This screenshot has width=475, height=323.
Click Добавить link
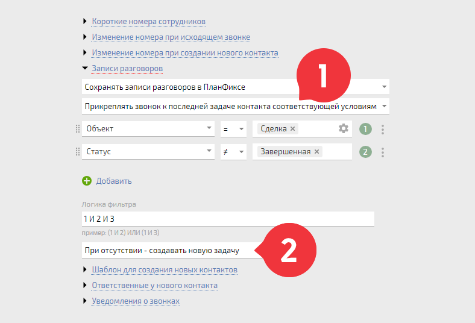click(x=114, y=181)
